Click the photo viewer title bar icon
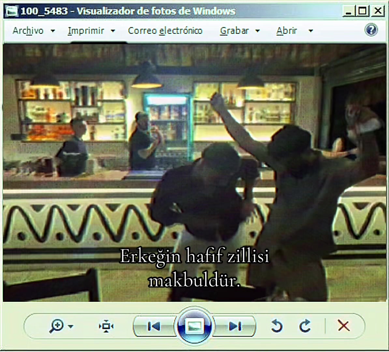Screen dimensions: 389x352 click(12, 11)
